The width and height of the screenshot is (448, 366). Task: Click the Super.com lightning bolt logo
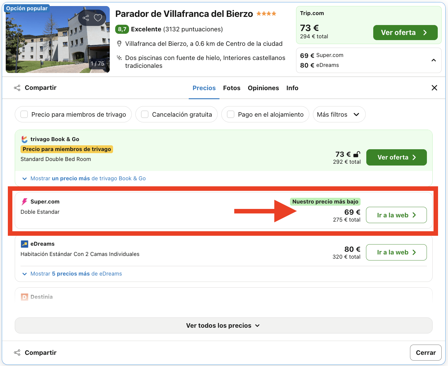pos(24,201)
